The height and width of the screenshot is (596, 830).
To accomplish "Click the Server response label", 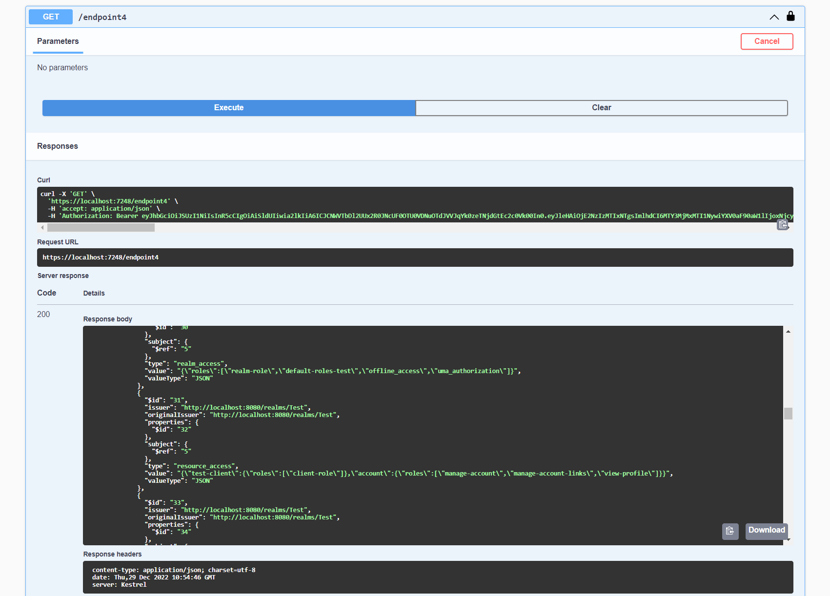I will (x=63, y=276).
